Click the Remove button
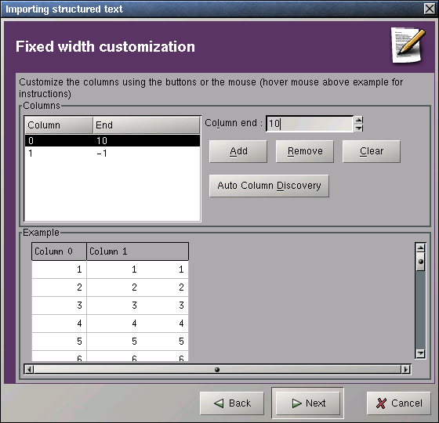 pyautogui.click(x=305, y=151)
